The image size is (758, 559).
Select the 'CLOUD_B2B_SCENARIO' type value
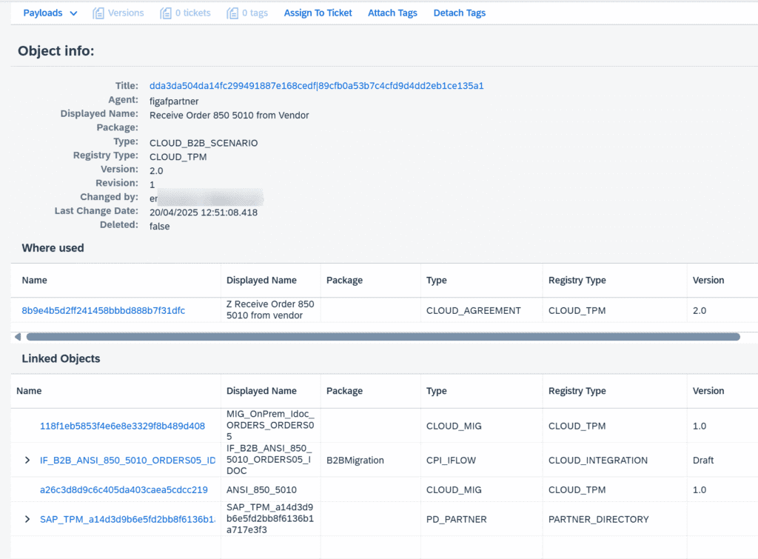click(x=204, y=143)
